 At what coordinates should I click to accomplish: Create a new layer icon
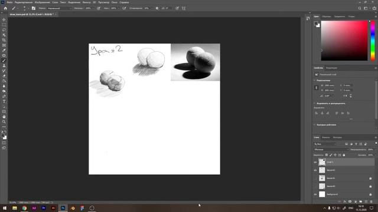[x=366, y=201]
